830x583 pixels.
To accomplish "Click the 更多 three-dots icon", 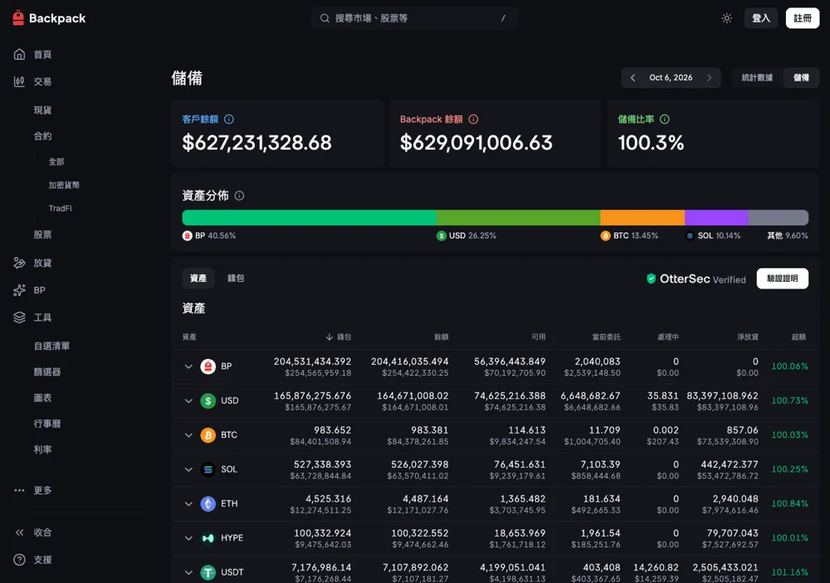I will click(20, 490).
